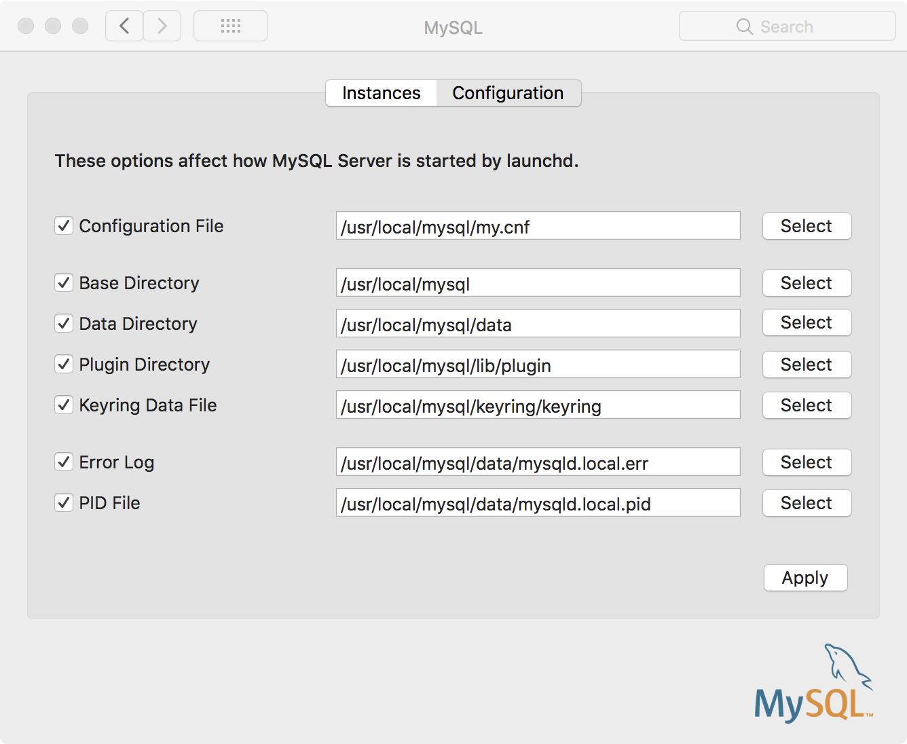The image size is (907, 744).
Task: Choose a file with Select for Configuration File
Action: (x=807, y=226)
